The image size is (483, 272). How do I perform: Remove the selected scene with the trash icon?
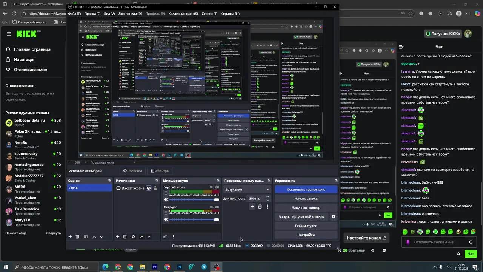tap(77, 237)
